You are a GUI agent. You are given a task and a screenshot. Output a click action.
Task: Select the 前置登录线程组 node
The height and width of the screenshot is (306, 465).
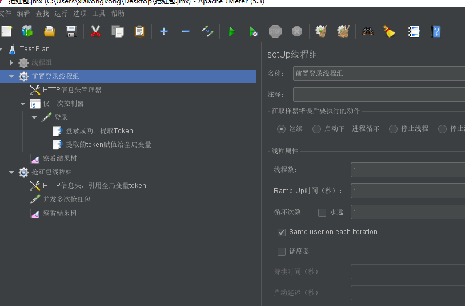pos(55,76)
